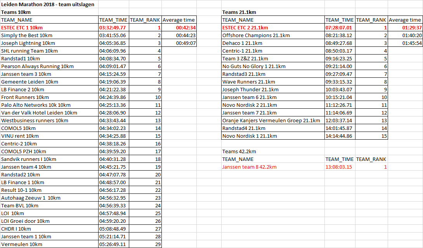Select the Teams 42.2km heading cell
Viewport: 423px width, 248px height.
coord(239,151)
